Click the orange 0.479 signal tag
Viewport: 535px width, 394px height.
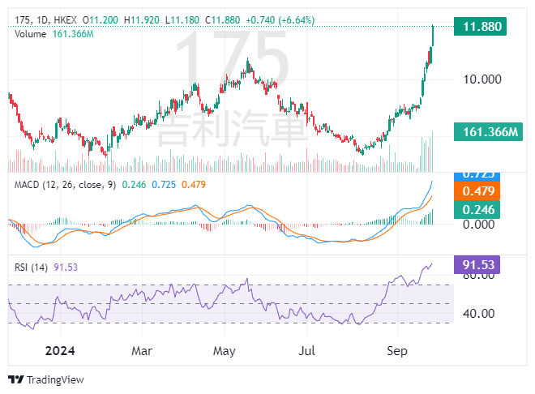(480, 192)
